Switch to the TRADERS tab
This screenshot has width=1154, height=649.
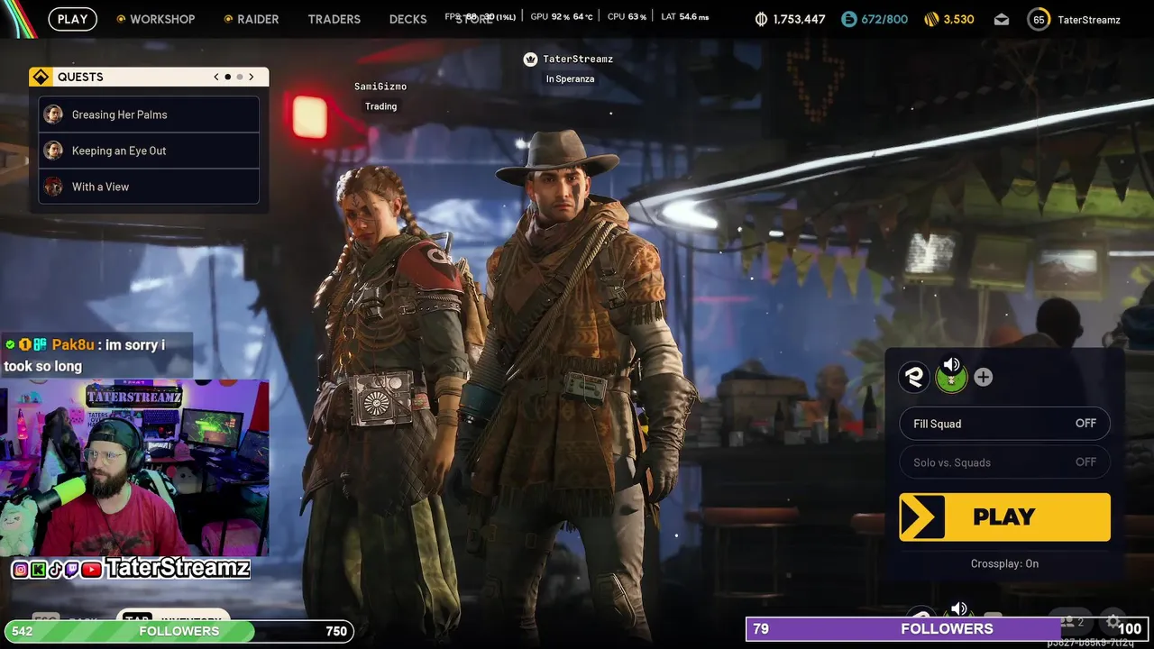[334, 19]
